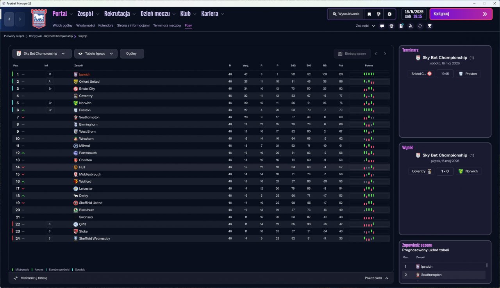Switch to the Wiadomości tab
500x288 pixels.
click(x=86, y=25)
